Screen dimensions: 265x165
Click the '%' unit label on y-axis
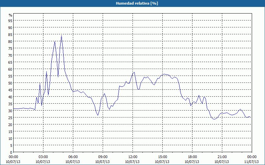tap(11, 15)
